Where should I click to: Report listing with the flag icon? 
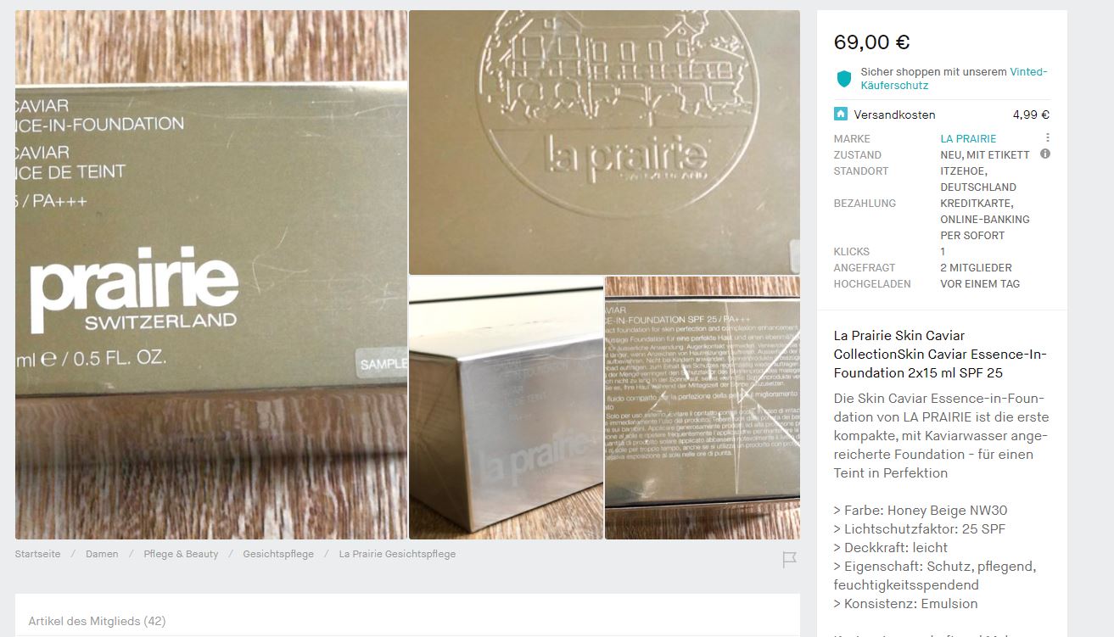(789, 560)
